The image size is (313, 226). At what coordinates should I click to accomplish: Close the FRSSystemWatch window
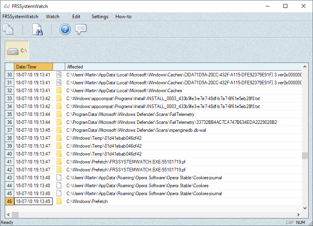tap(304, 6)
